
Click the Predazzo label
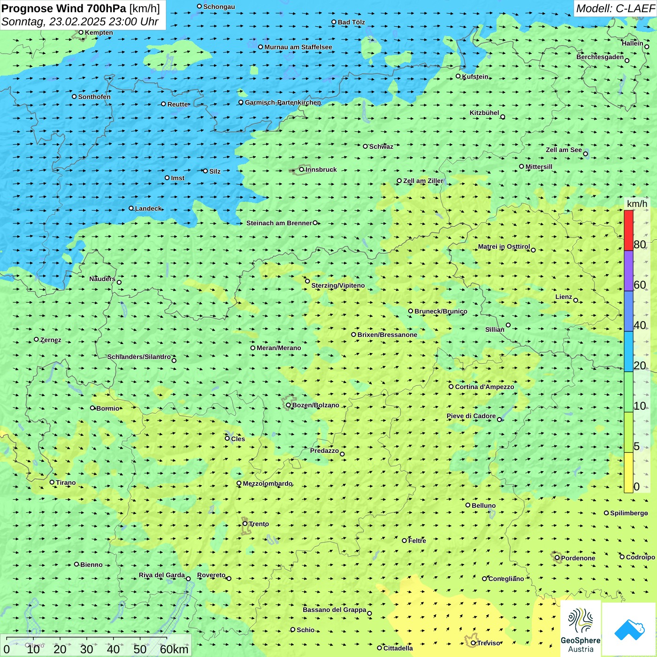(324, 451)
